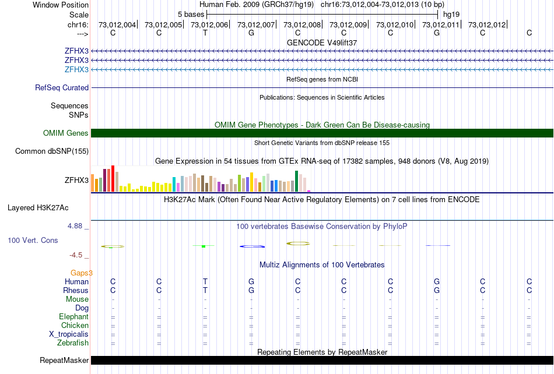The width and height of the screenshot is (554, 374).
Task: Select the X_tropicalis alignment row label
Action: click(x=69, y=334)
